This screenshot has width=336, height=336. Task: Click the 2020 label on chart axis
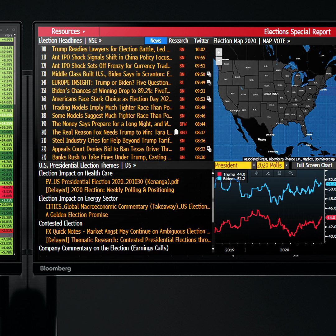(285, 250)
